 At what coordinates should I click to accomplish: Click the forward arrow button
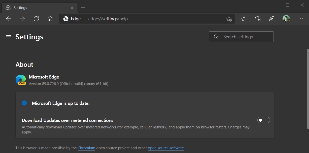pos(22,19)
